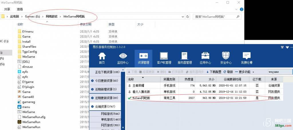Select the 网络游戏(544) subcategory
293x130 pixels.
coord(110,114)
